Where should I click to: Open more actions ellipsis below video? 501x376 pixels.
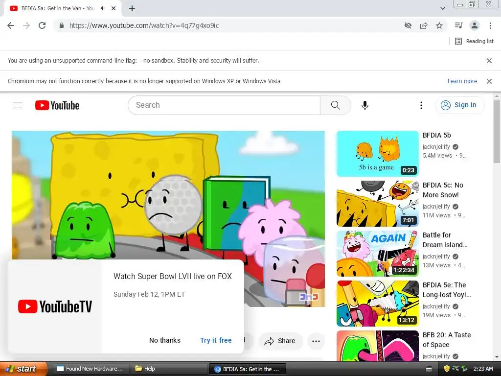tap(316, 341)
